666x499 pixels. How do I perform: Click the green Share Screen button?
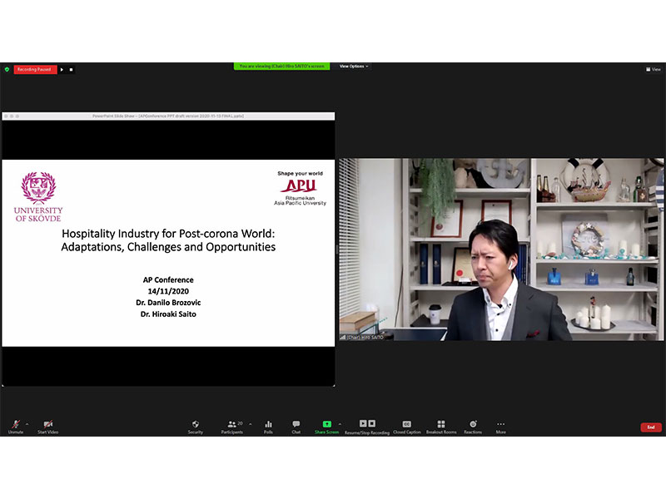pos(326,424)
